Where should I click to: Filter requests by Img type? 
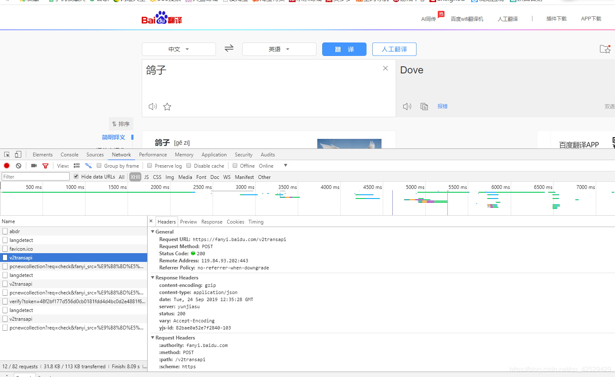[170, 177]
